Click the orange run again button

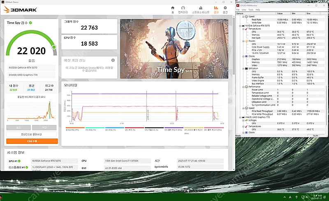(32, 141)
